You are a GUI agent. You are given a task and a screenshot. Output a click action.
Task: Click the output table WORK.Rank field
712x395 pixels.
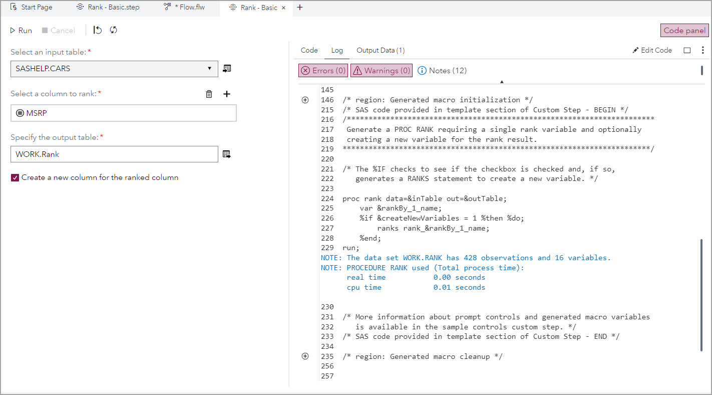click(x=114, y=154)
